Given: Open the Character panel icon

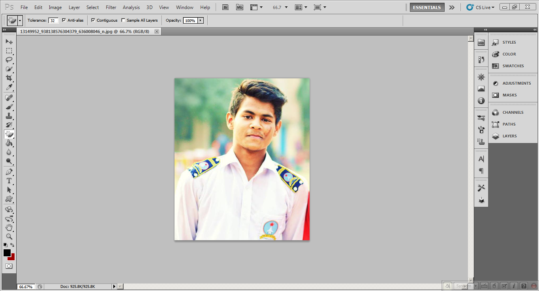Looking at the screenshot, I should [481, 159].
